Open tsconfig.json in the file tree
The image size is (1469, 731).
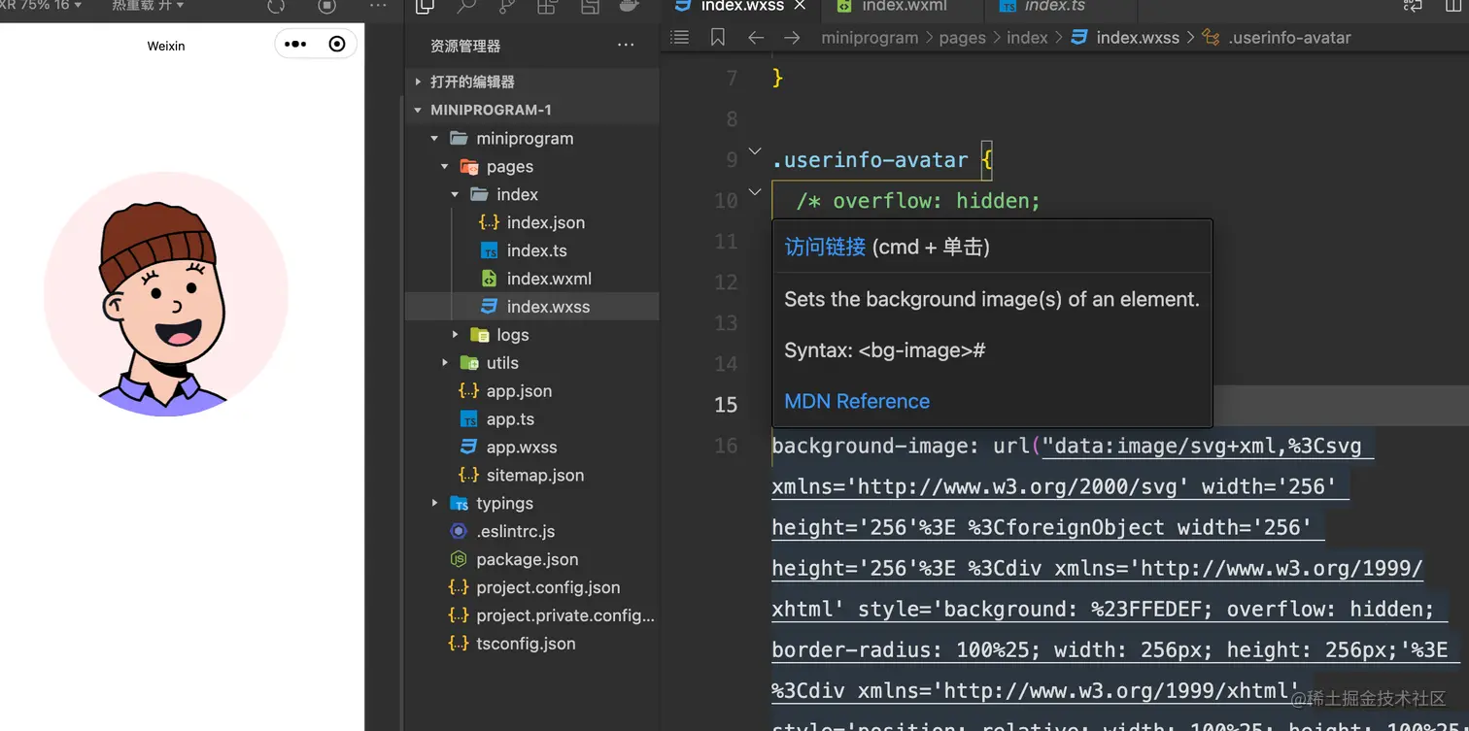coord(526,645)
